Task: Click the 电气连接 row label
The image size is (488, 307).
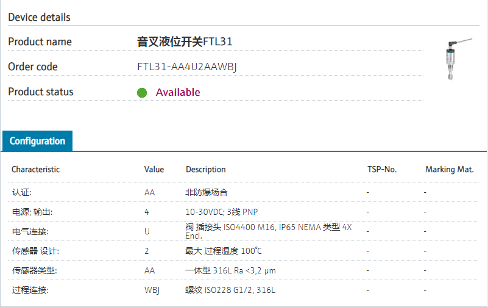Action: (30, 231)
